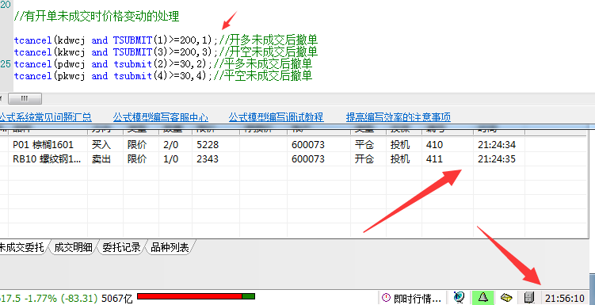The width and height of the screenshot is (595, 305).
Task: Click the status bar clock 21:56:10
Action: click(x=565, y=298)
